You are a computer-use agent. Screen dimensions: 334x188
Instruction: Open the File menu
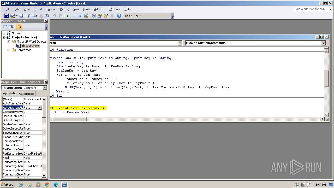(8, 9)
